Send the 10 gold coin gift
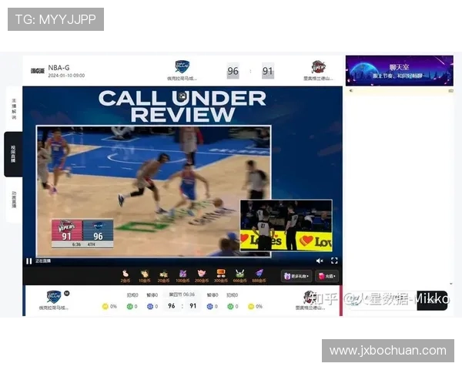 (x=144, y=274)
